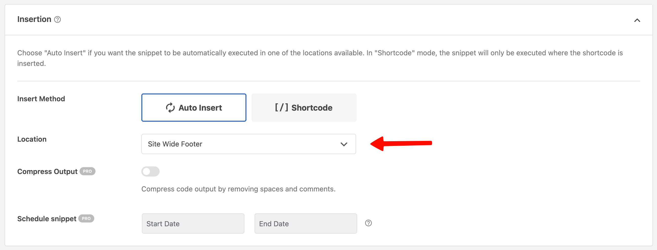This screenshot has width=657, height=250.
Task: Click the PRO badge beside Schedule snippet
Action: tap(86, 218)
